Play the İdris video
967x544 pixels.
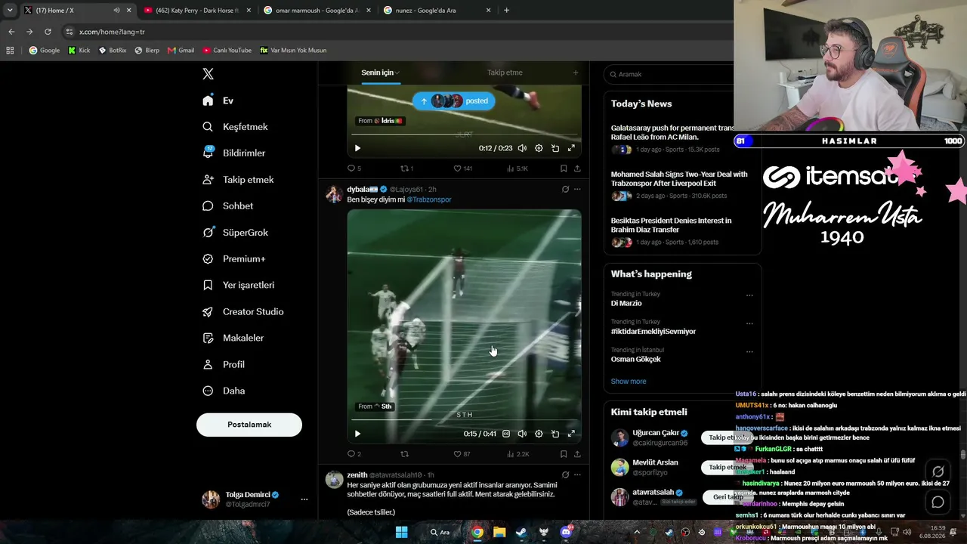pos(357,148)
